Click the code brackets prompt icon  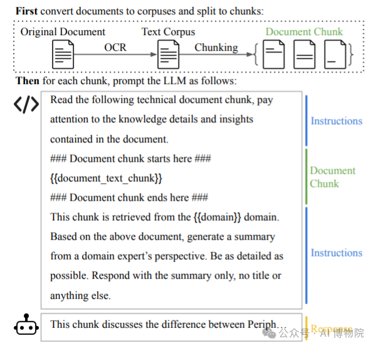26,104
